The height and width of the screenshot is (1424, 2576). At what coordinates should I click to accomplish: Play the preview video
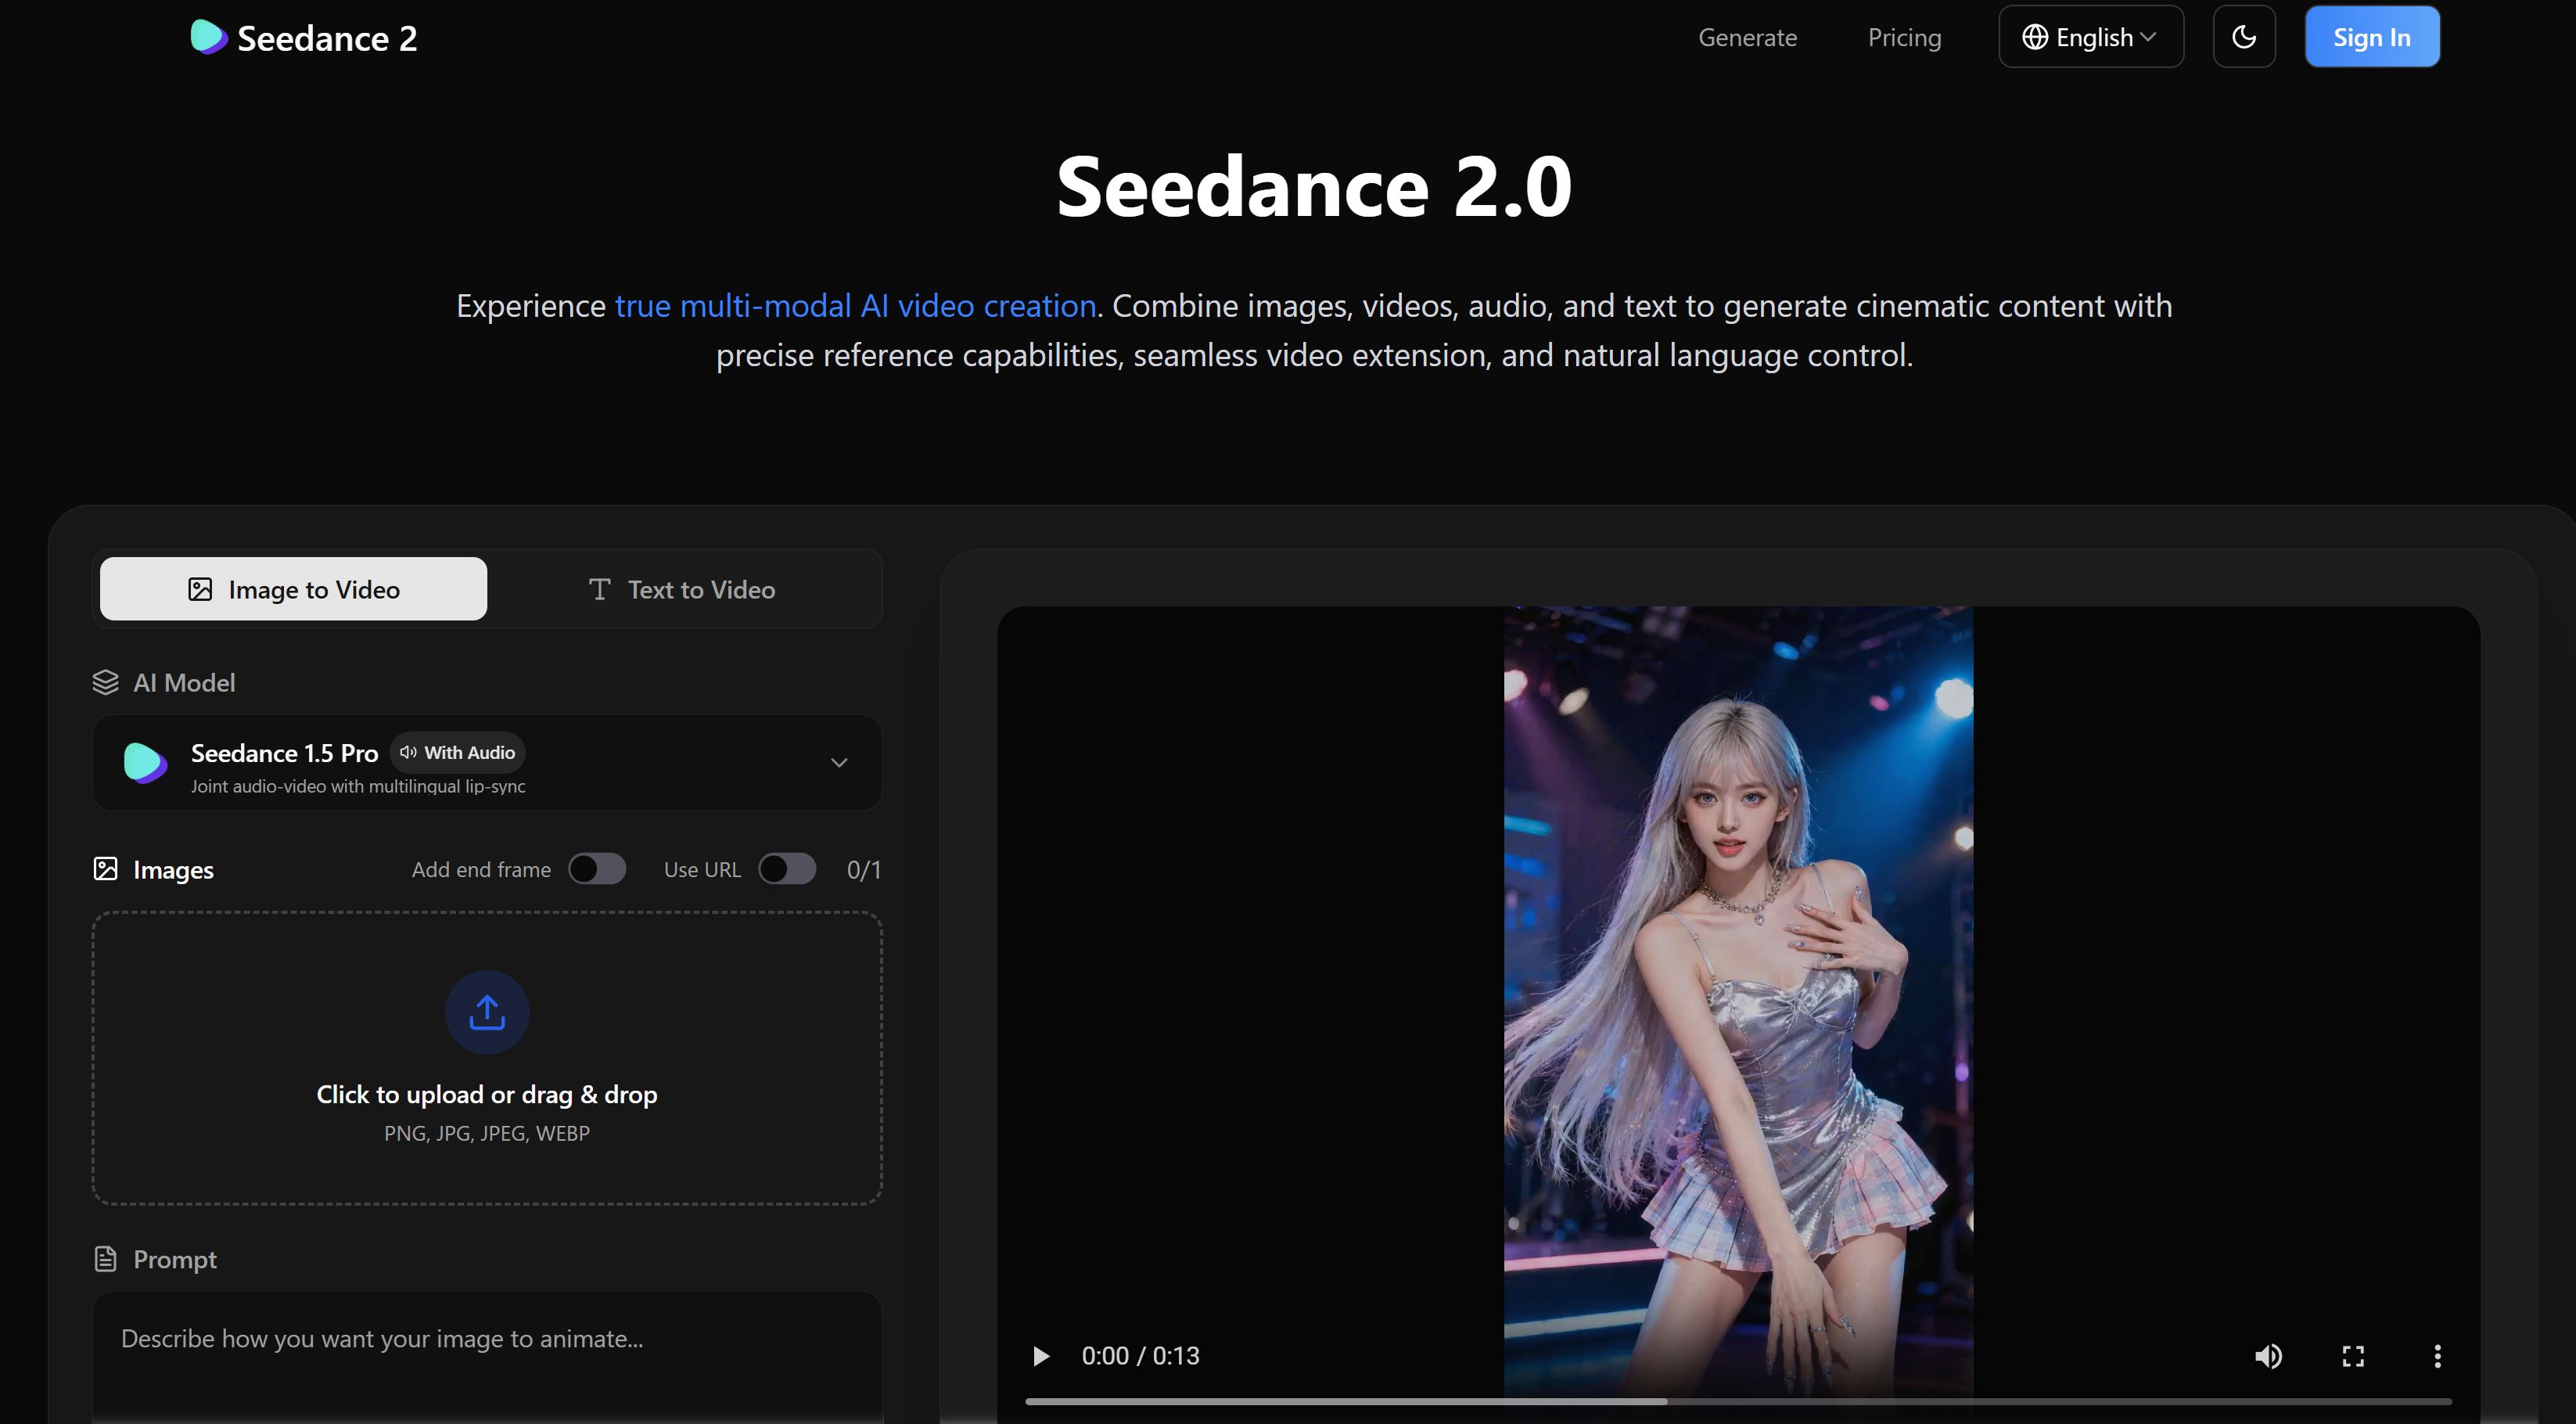tap(1040, 1355)
